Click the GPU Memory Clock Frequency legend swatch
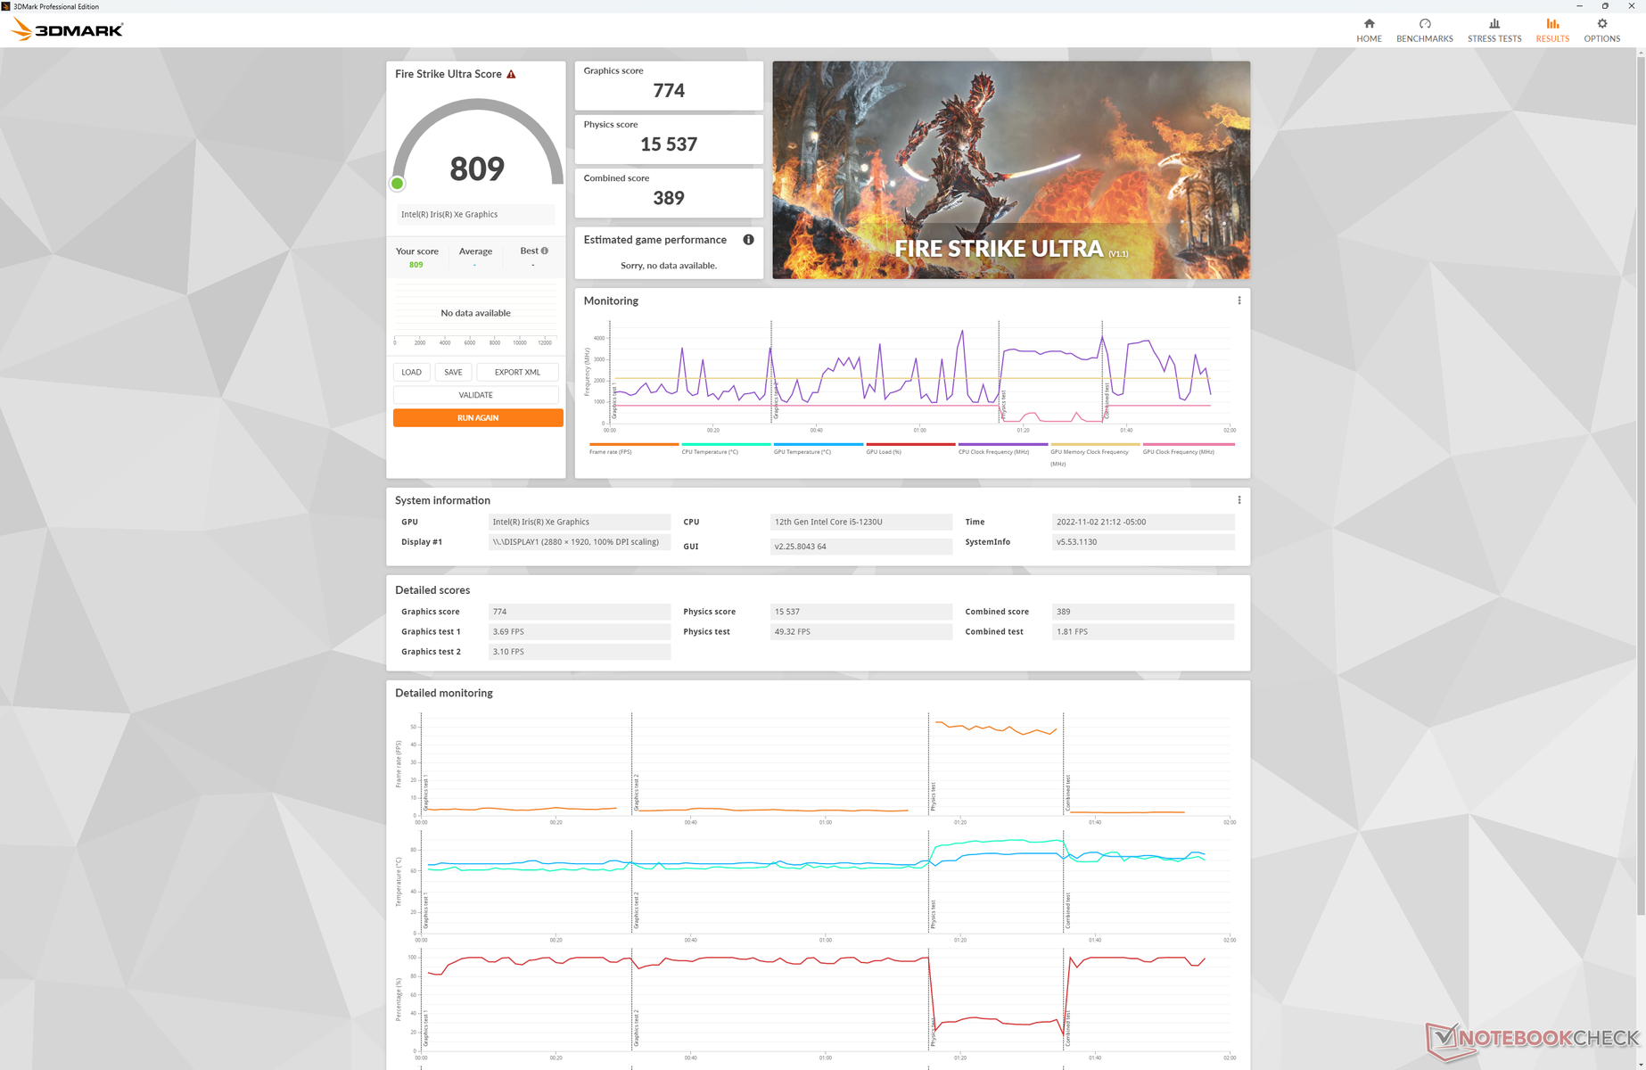Viewport: 1646px width, 1070px height. [1095, 444]
